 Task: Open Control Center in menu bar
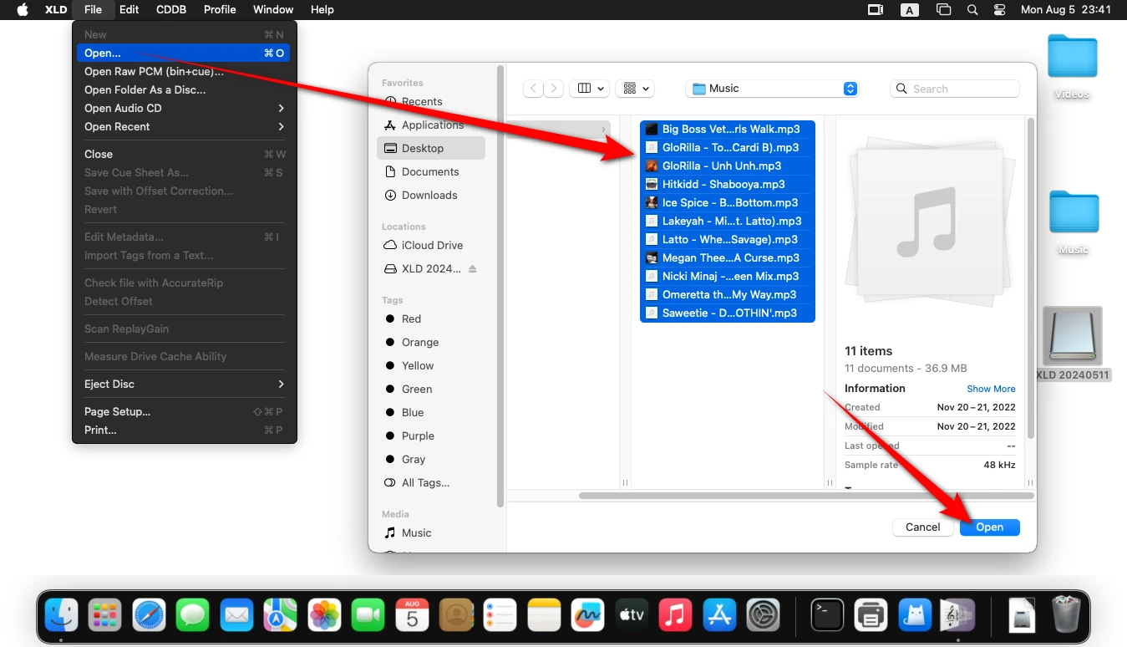(x=1000, y=10)
